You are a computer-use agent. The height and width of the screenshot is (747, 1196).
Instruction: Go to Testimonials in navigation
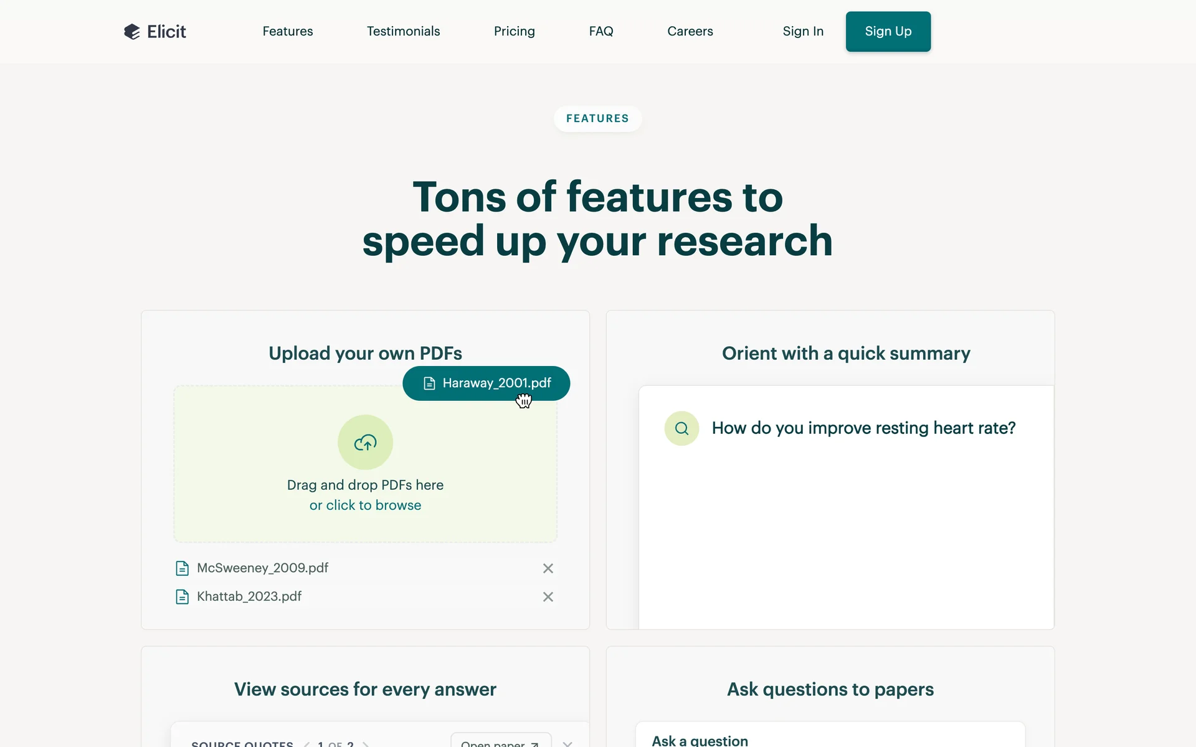[x=403, y=31]
